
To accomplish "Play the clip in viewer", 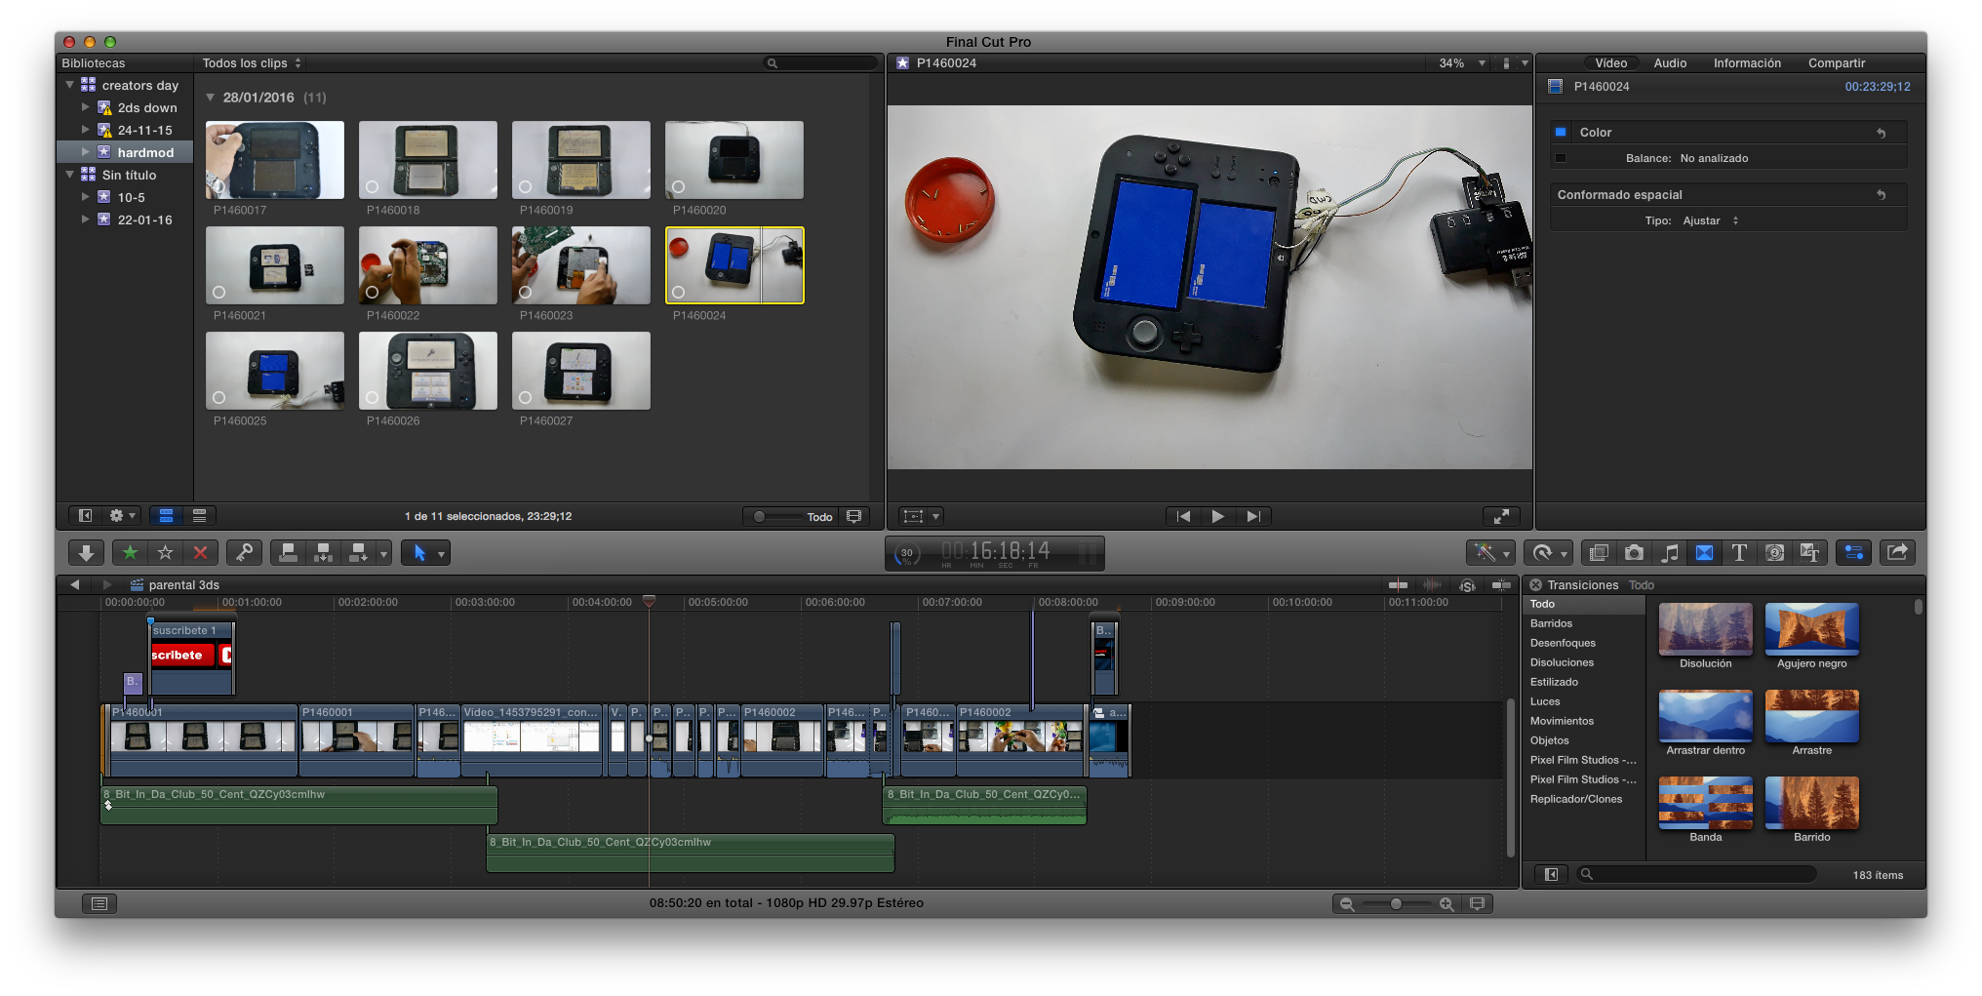I will (x=1217, y=516).
